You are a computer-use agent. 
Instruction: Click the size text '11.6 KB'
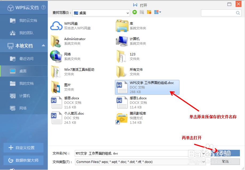(70, 107)
